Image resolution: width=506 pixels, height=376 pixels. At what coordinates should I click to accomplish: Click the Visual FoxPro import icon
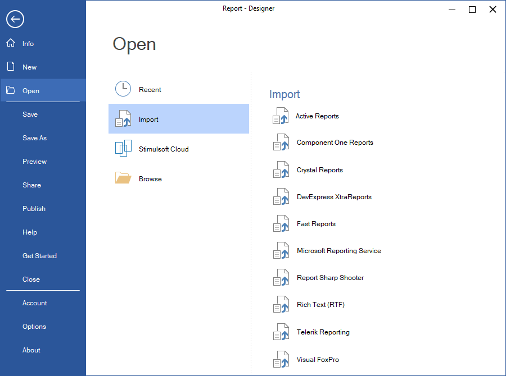coord(281,360)
